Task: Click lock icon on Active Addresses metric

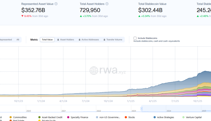Action: (x=79, y=40)
